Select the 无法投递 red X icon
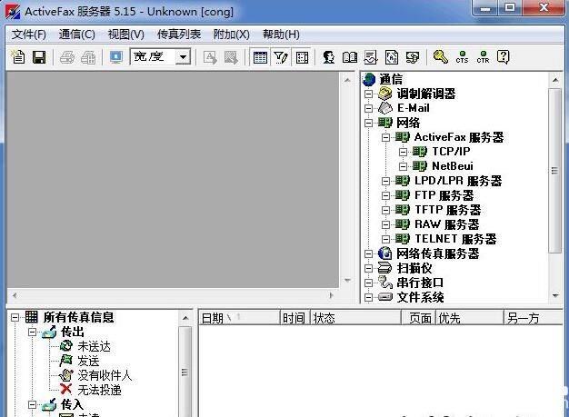 pyautogui.click(x=66, y=390)
